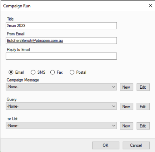The image size is (155, 152).
Task: Click the Campaign Run title bar
Action: tap(75, 6)
